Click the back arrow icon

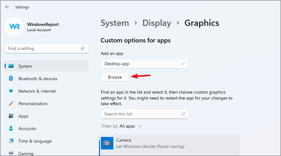(7, 7)
